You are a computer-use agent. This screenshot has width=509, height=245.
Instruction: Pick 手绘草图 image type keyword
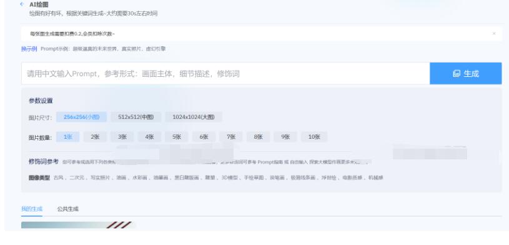(254, 177)
